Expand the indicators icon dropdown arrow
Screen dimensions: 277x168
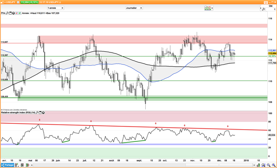212,8
